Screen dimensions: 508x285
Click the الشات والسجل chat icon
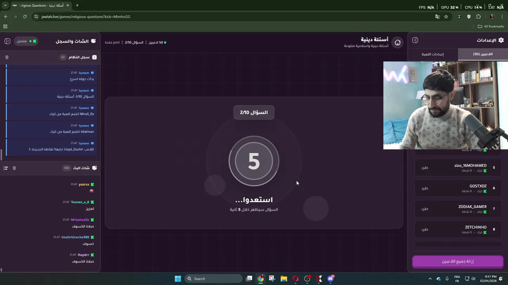(93, 41)
